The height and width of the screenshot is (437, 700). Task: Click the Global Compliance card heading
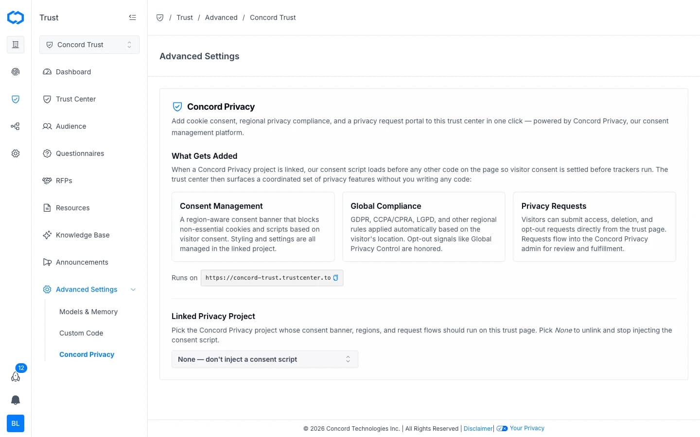(x=386, y=206)
